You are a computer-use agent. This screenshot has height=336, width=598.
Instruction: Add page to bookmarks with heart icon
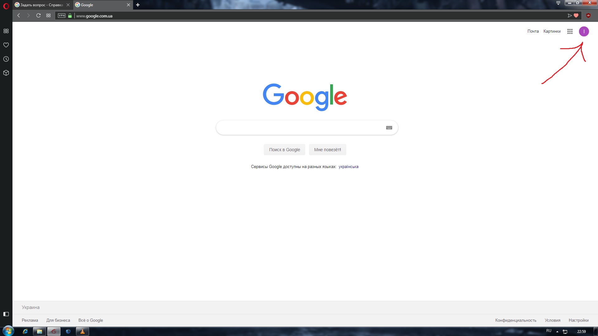[x=576, y=16]
